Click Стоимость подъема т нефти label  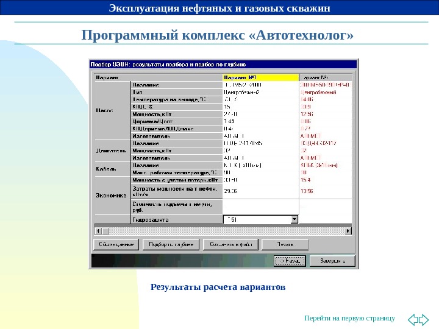[x=177, y=207]
